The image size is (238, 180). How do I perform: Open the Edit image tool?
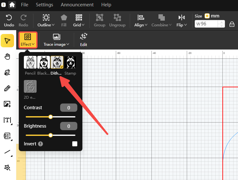[83, 40]
